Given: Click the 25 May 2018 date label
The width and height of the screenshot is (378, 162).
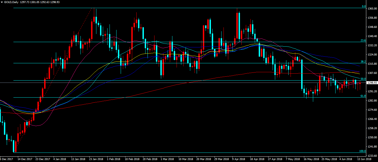Looking at the screenshot, I should click(329, 159).
